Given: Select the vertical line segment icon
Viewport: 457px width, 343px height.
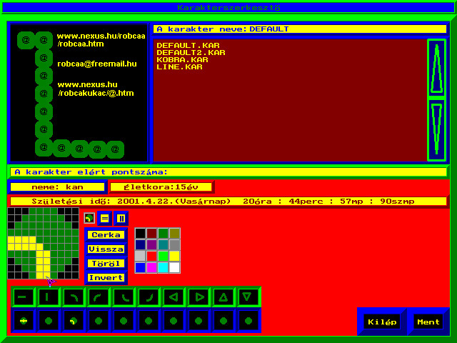Looking at the screenshot, I should pyautogui.click(x=49, y=297).
